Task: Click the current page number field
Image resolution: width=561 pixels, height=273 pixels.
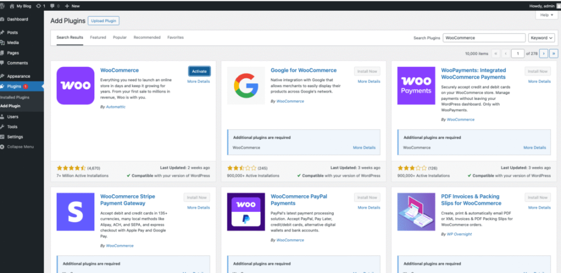Action: [x=518, y=53]
